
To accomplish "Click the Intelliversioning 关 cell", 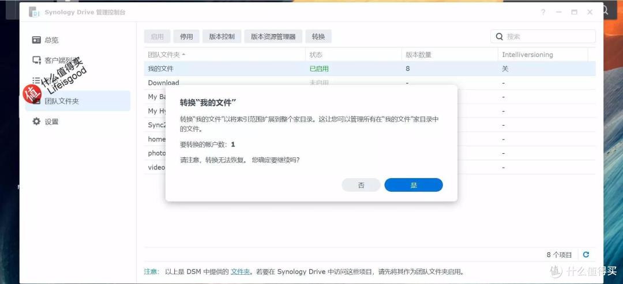I will (x=505, y=69).
